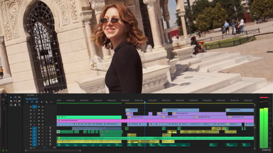Screen dimensions: 273x153
Task: Click top handle of video tracks vertical scrollbar
Action: pyautogui.click(x=255, y=105)
